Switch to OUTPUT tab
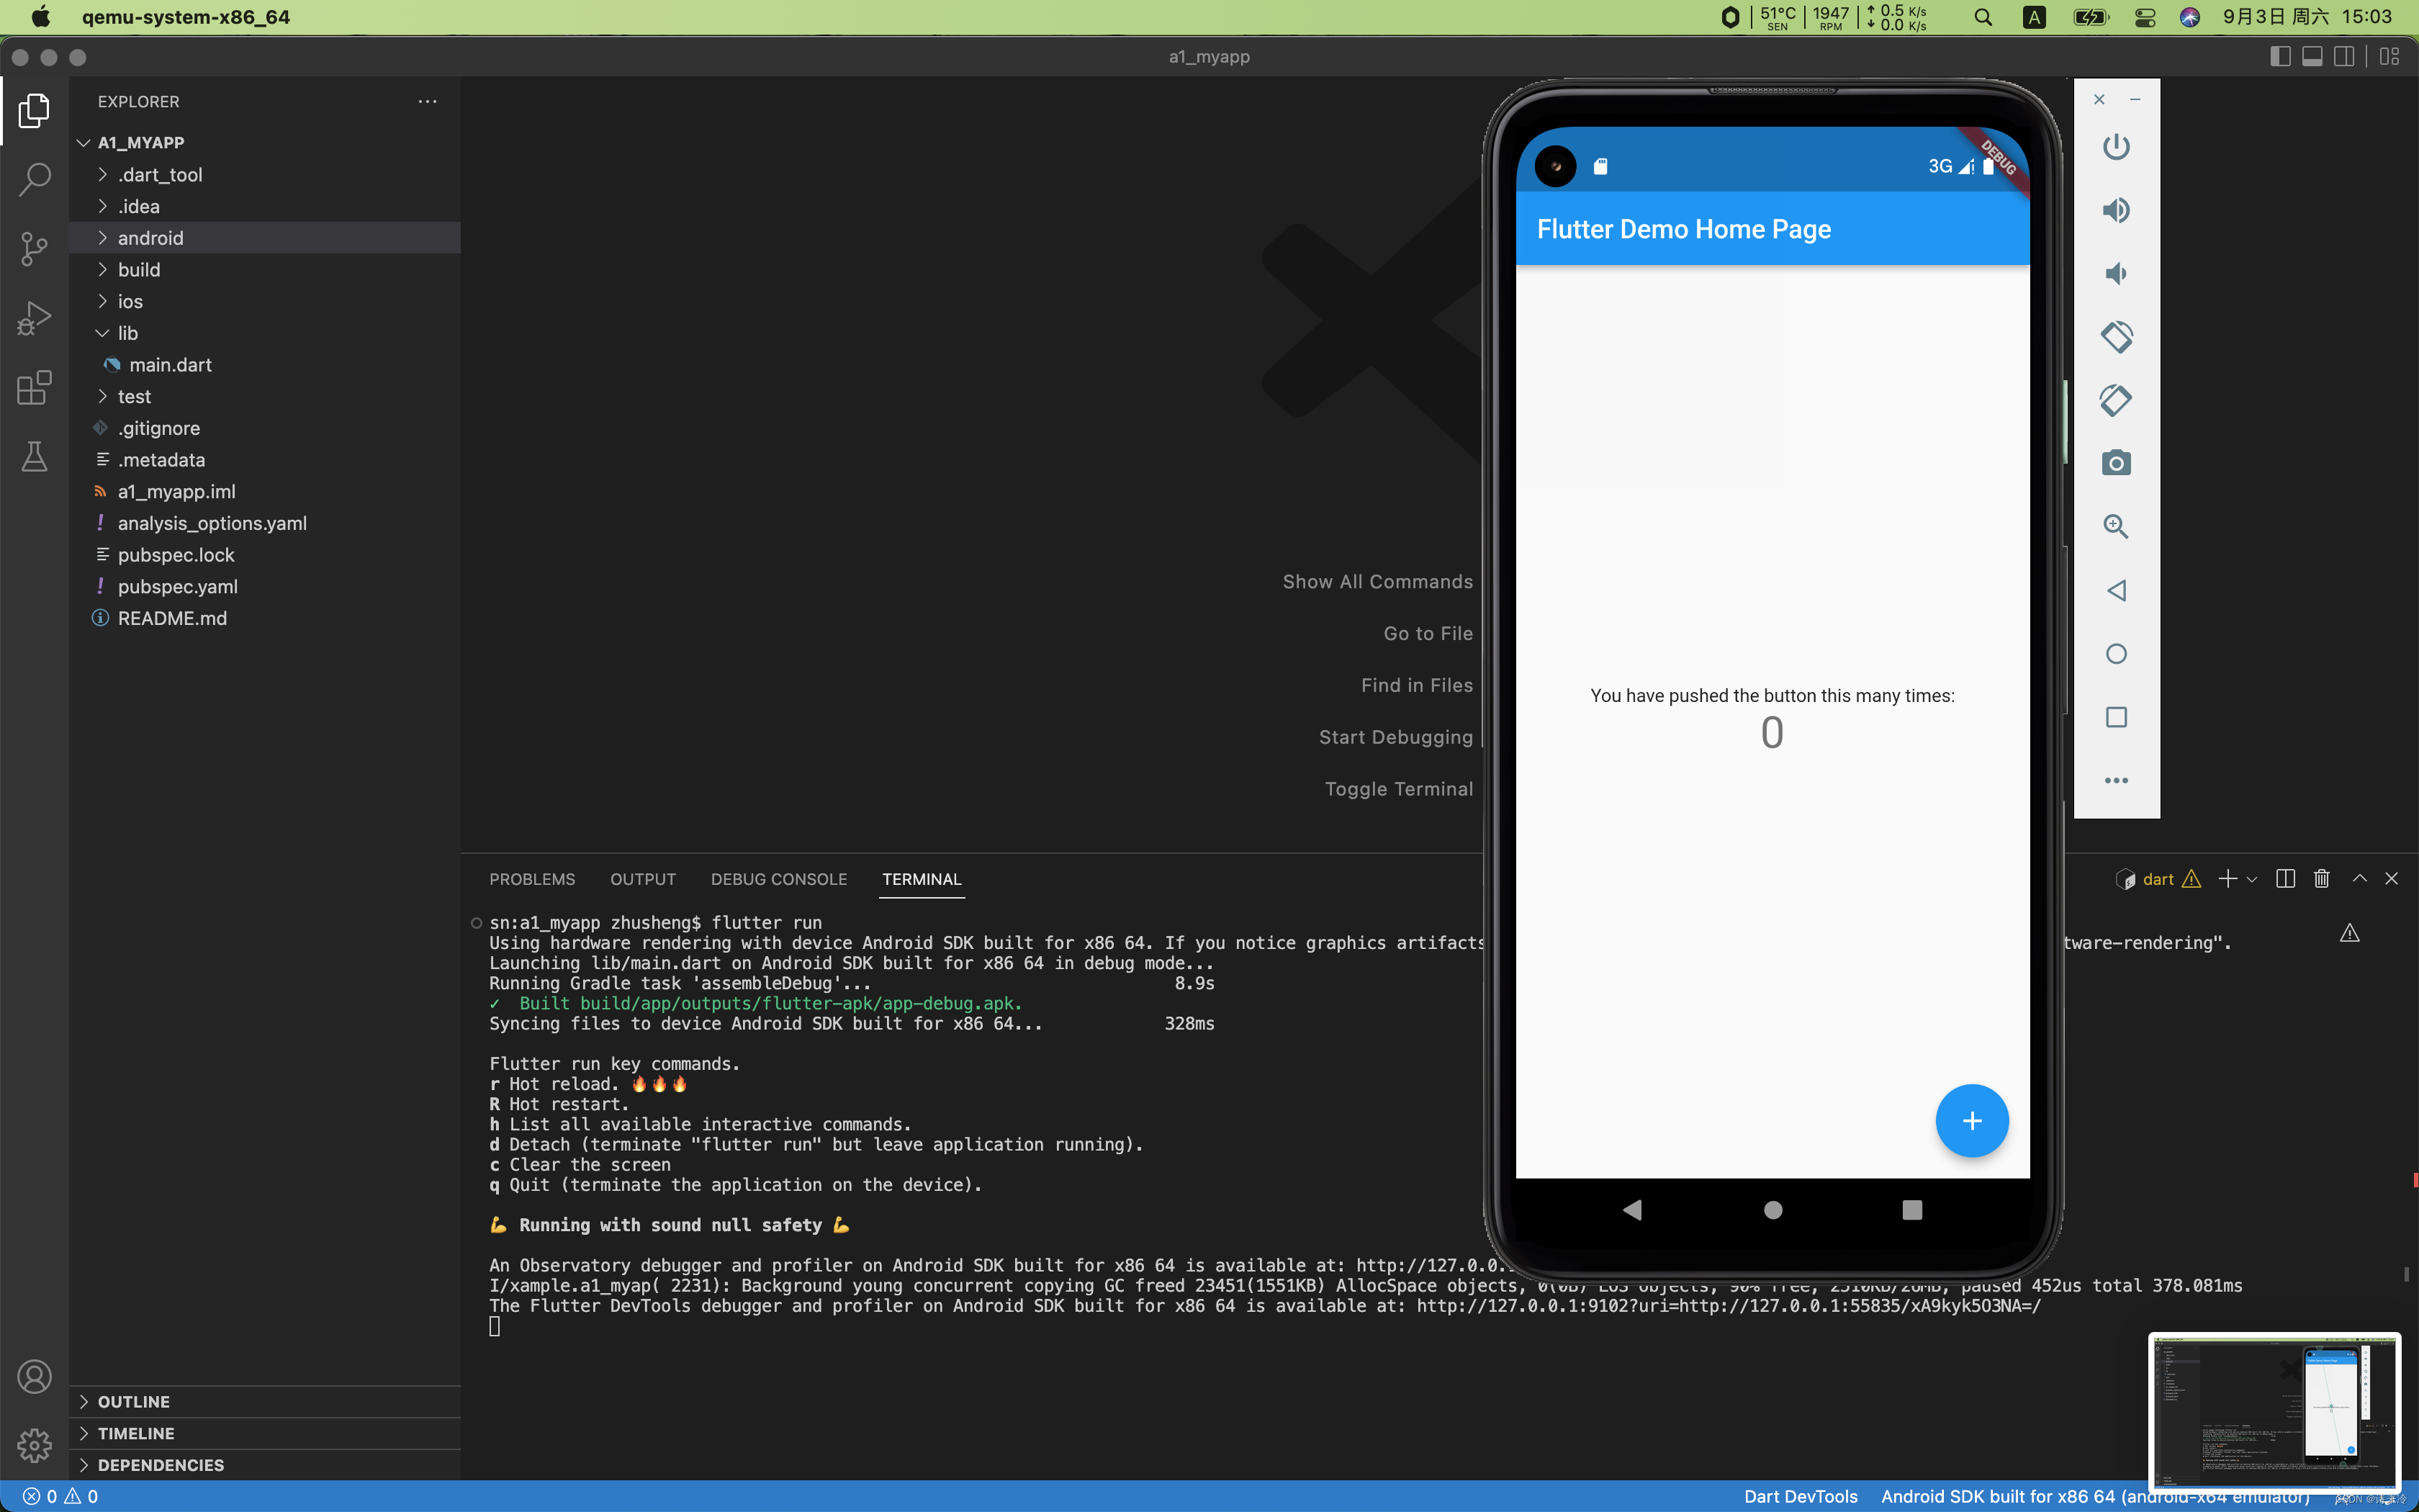2419x1512 pixels. click(643, 879)
